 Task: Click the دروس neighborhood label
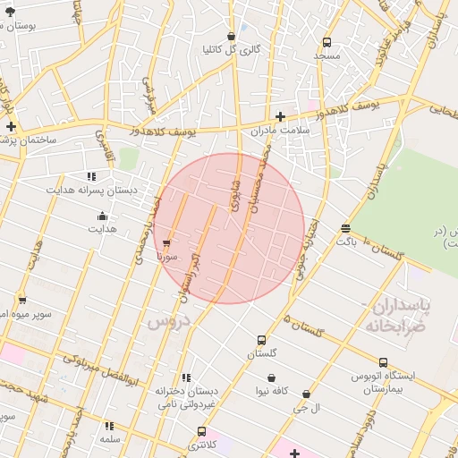point(169,322)
